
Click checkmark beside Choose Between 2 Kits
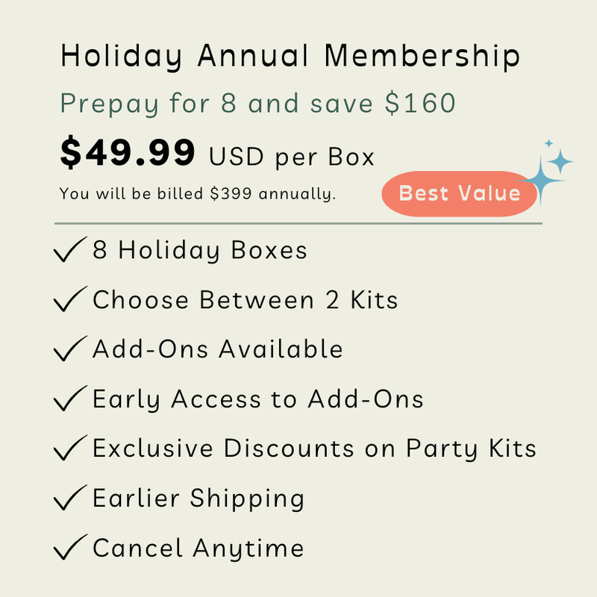coord(70,299)
